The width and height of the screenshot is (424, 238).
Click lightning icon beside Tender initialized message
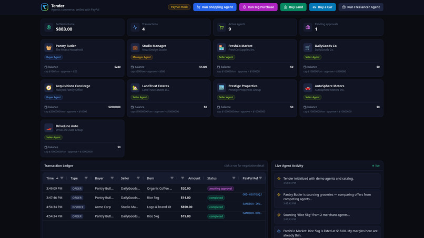click(279, 179)
